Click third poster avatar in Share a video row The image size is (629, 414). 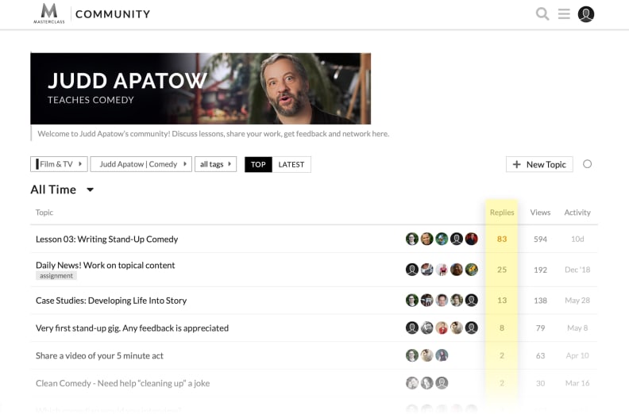pos(442,355)
